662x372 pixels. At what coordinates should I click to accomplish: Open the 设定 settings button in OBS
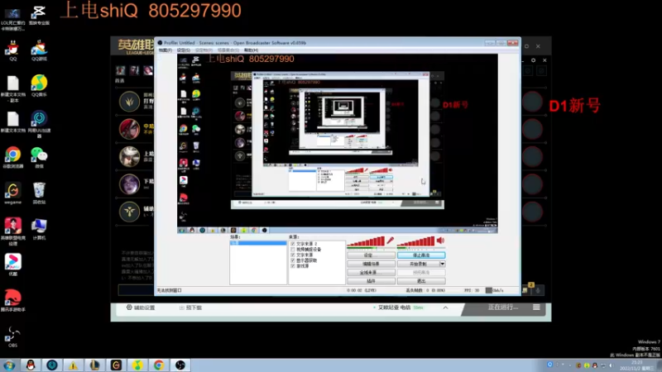coord(371,255)
